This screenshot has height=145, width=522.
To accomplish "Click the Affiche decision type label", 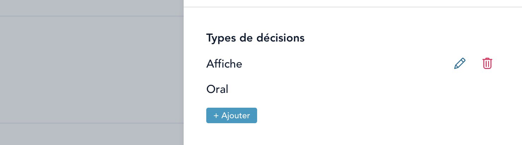I will [224, 64].
